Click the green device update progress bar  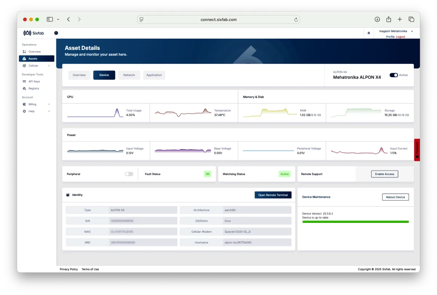pyautogui.click(x=355, y=222)
